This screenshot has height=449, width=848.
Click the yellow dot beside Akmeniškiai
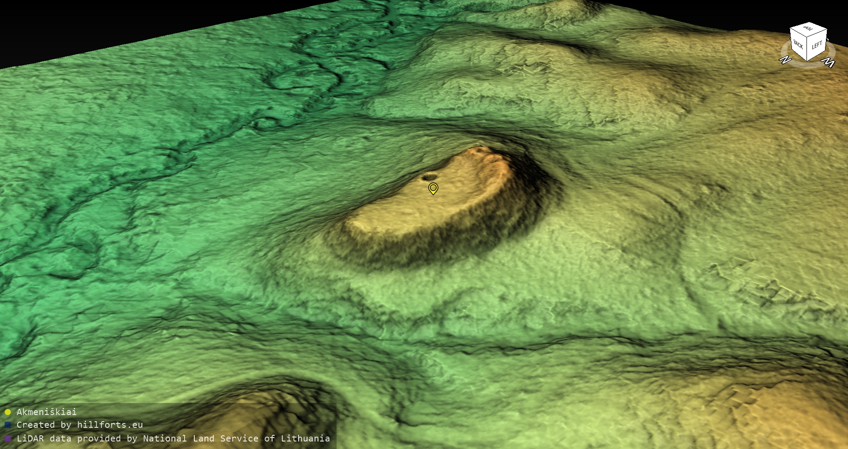click(x=8, y=412)
